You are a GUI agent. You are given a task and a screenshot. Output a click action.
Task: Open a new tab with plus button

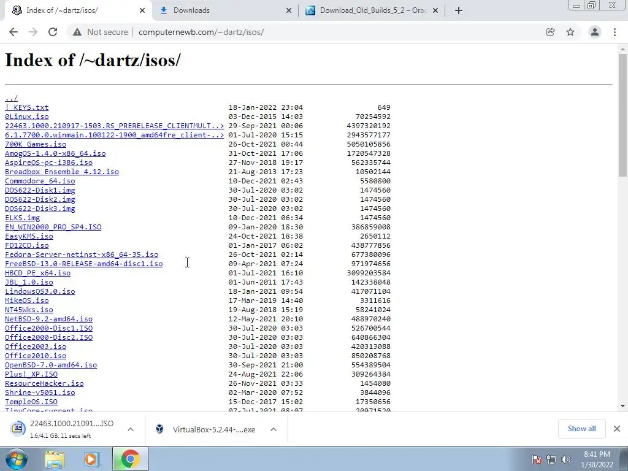pyautogui.click(x=459, y=10)
